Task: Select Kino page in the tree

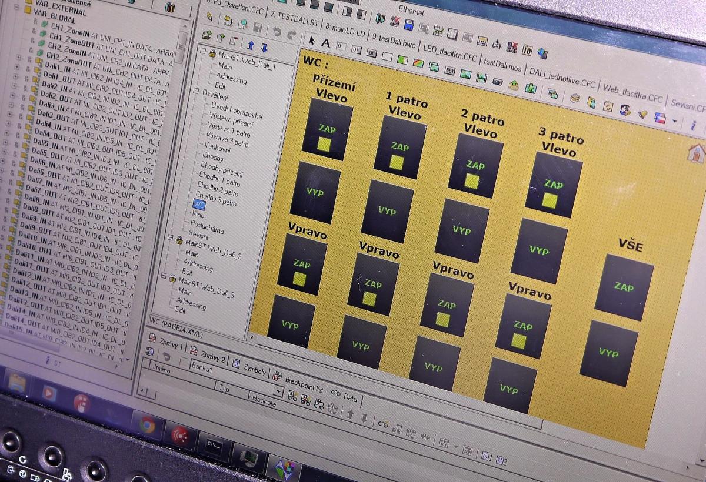Action: pos(198,215)
